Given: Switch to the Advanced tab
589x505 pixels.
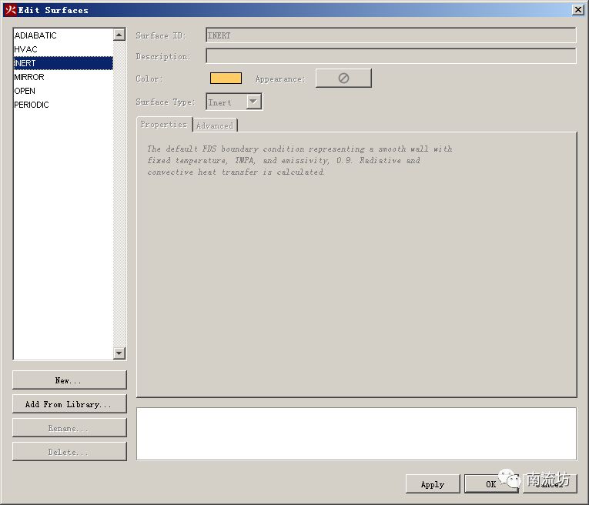Looking at the screenshot, I should click(x=215, y=125).
